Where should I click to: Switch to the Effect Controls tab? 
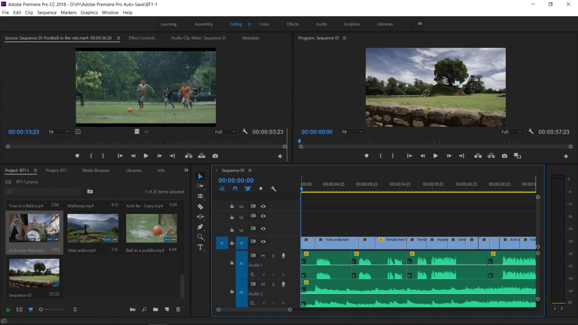coord(142,38)
